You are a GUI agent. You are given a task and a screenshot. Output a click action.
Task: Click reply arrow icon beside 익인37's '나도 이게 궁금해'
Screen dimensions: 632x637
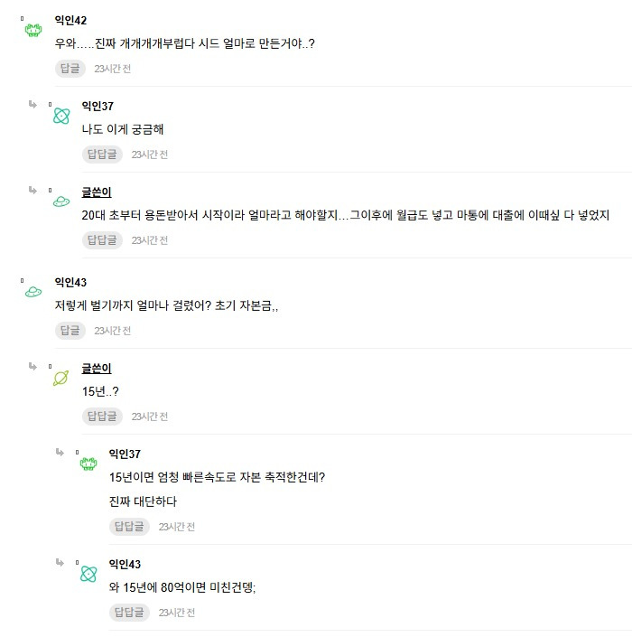coord(33,105)
